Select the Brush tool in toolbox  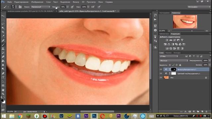click(3, 44)
